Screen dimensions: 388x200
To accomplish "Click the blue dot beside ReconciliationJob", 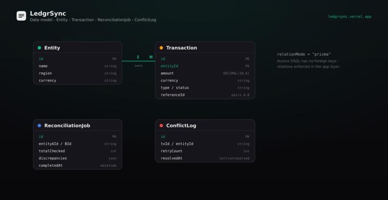I will pyautogui.click(x=39, y=126).
